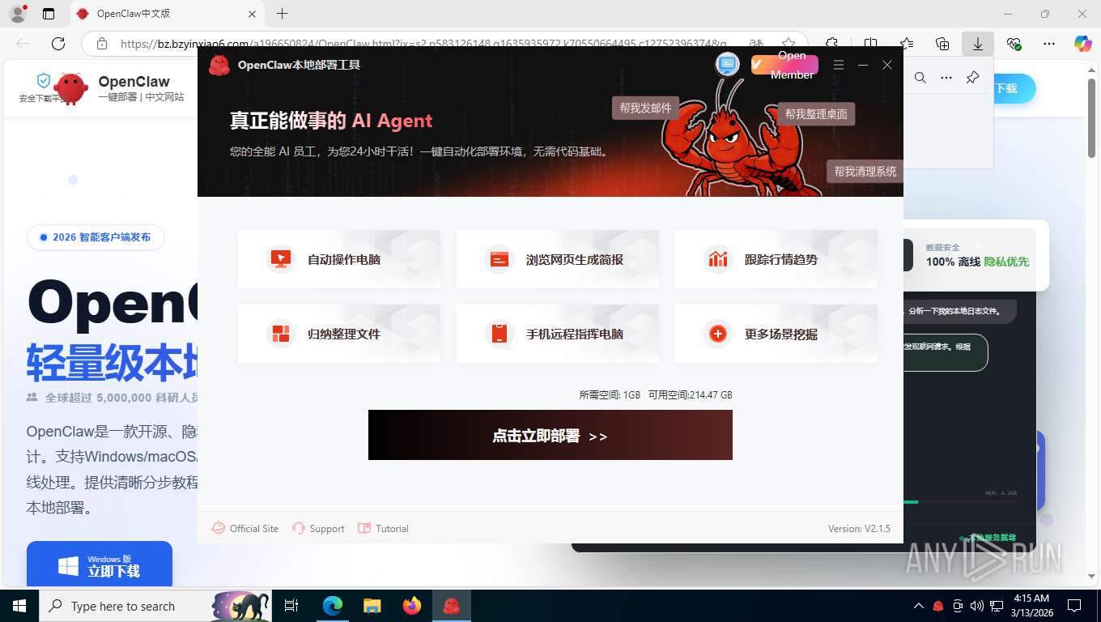Click the 浏览网页生成简报 card icon
The height and width of the screenshot is (622, 1101).
tap(499, 259)
